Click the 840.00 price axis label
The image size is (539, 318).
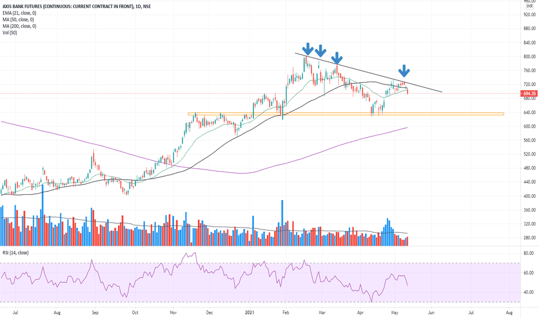(530, 43)
